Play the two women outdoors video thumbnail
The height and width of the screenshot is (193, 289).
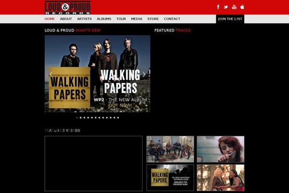221,178
